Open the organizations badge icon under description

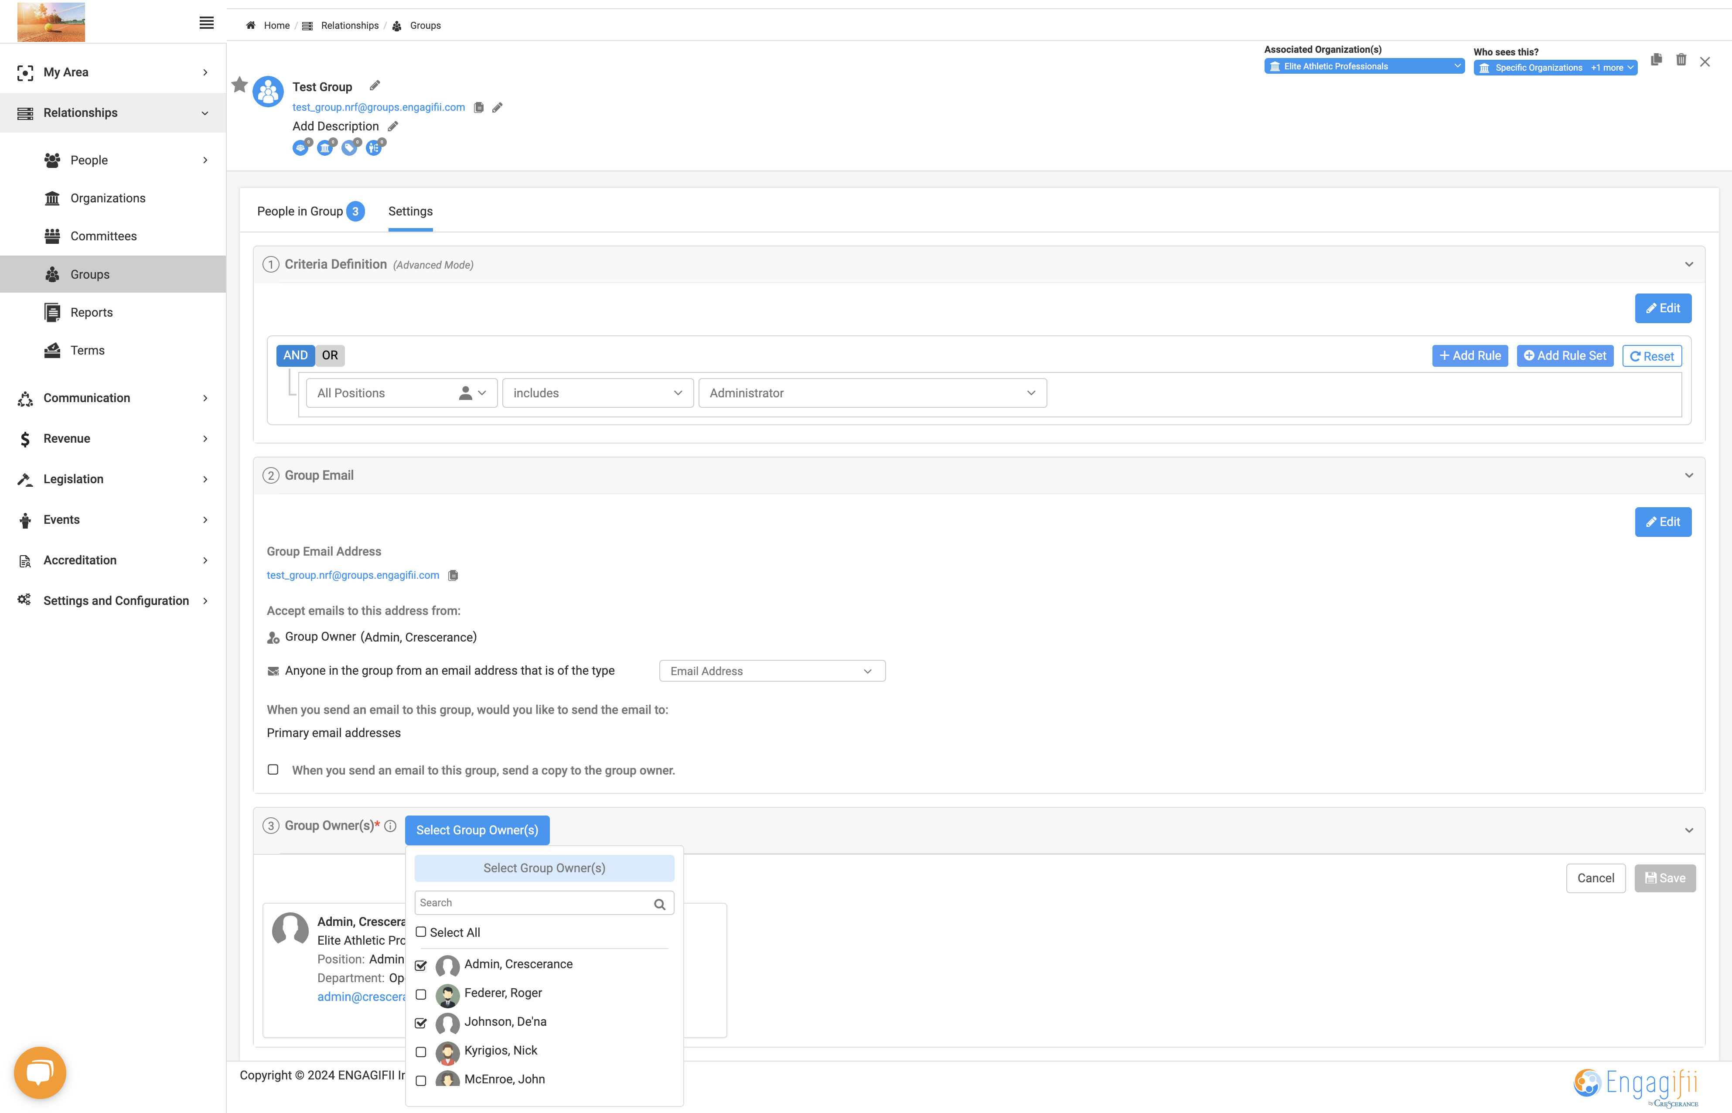[326, 147]
